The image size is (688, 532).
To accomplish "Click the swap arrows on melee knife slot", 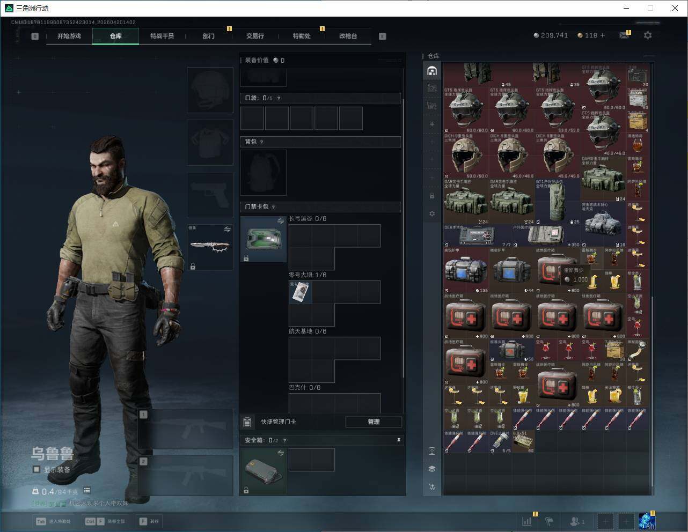I will [227, 230].
